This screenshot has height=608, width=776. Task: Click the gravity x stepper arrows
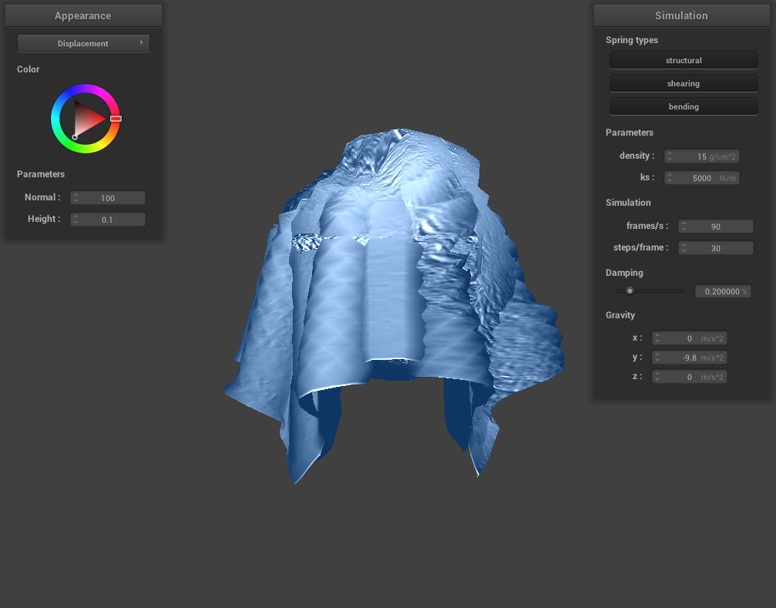(x=657, y=338)
